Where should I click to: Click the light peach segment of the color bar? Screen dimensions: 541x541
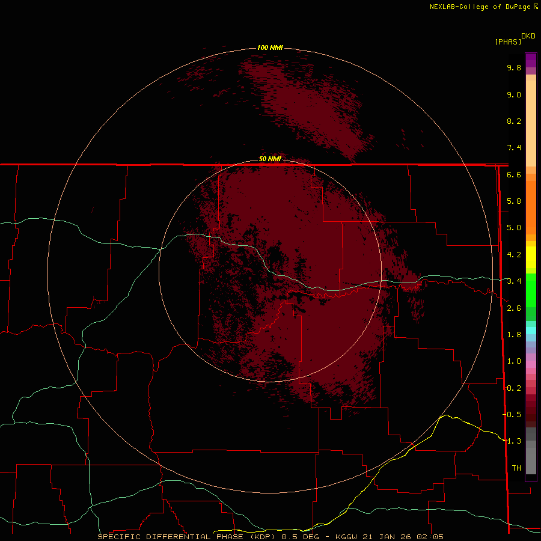click(531, 123)
